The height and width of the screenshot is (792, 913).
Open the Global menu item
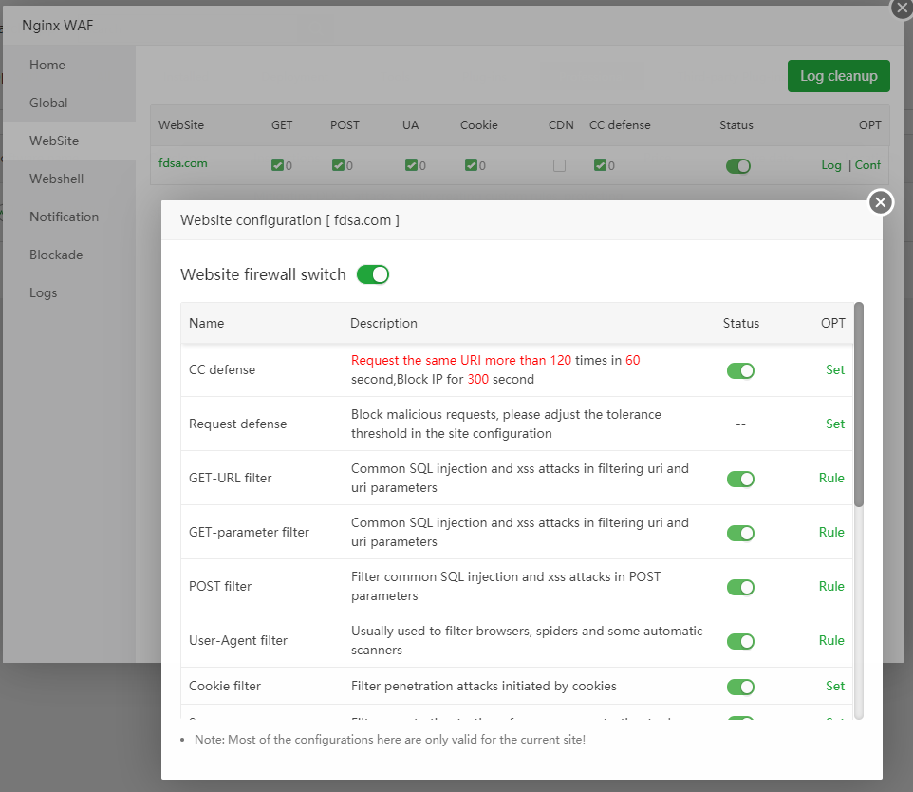click(x=48, y=103)
